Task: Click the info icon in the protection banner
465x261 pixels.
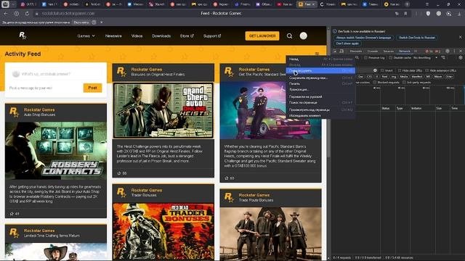Action: 94,22
